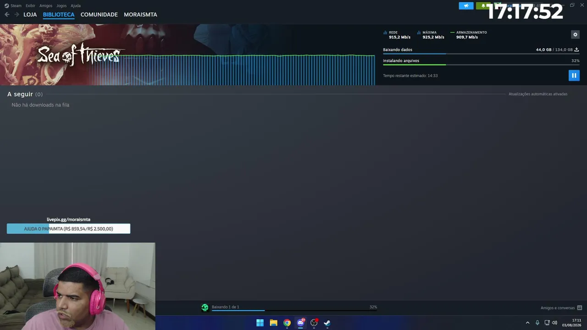The image size is (587, 330).
Task: Click the download icon beside 134,0 GB
Action: click(x=576, y=49)
